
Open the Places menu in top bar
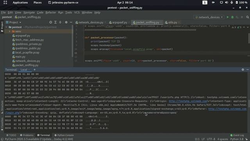(37, 3)
